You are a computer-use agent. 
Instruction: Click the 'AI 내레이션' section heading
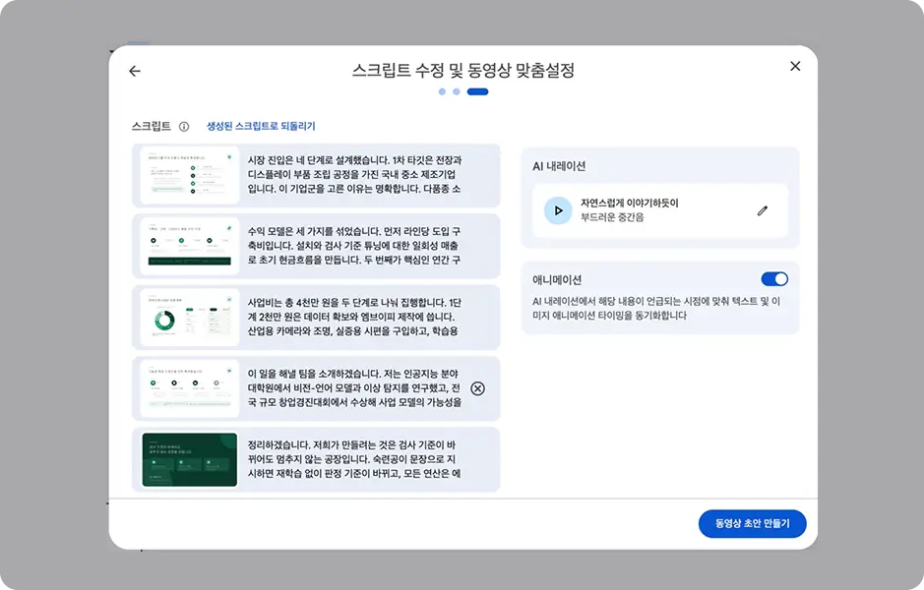point(559,166)
